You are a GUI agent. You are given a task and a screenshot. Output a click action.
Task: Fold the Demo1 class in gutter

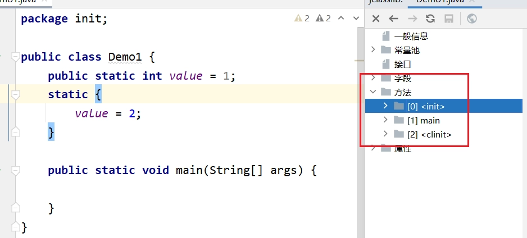tap(15, 57)
